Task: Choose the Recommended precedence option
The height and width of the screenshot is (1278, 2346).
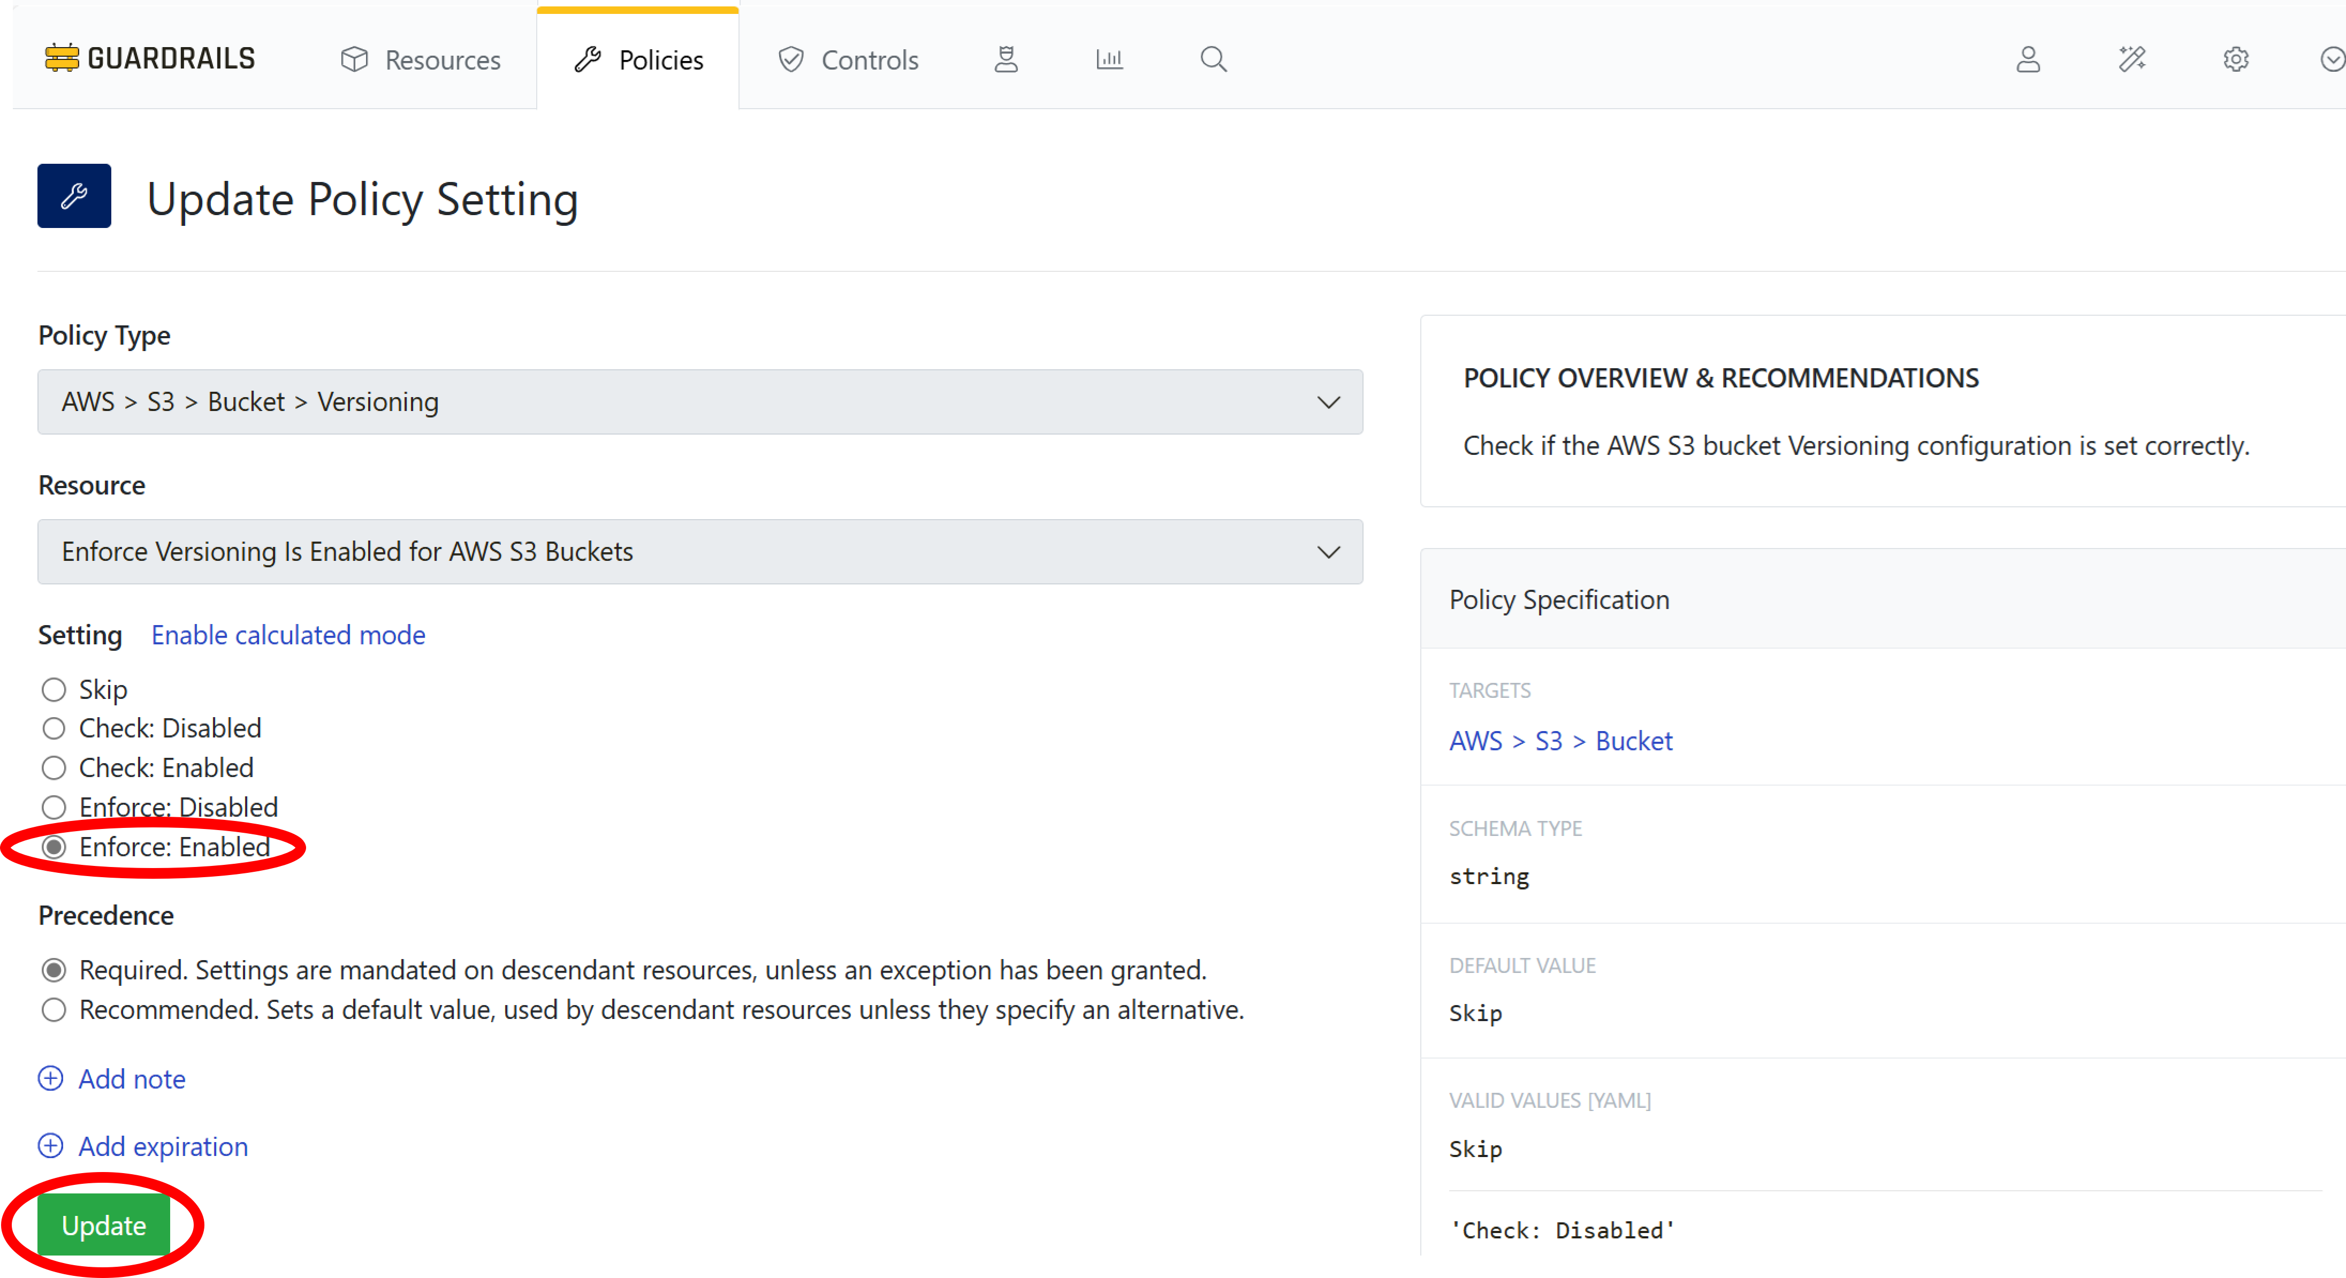Action: [54, 1009]
